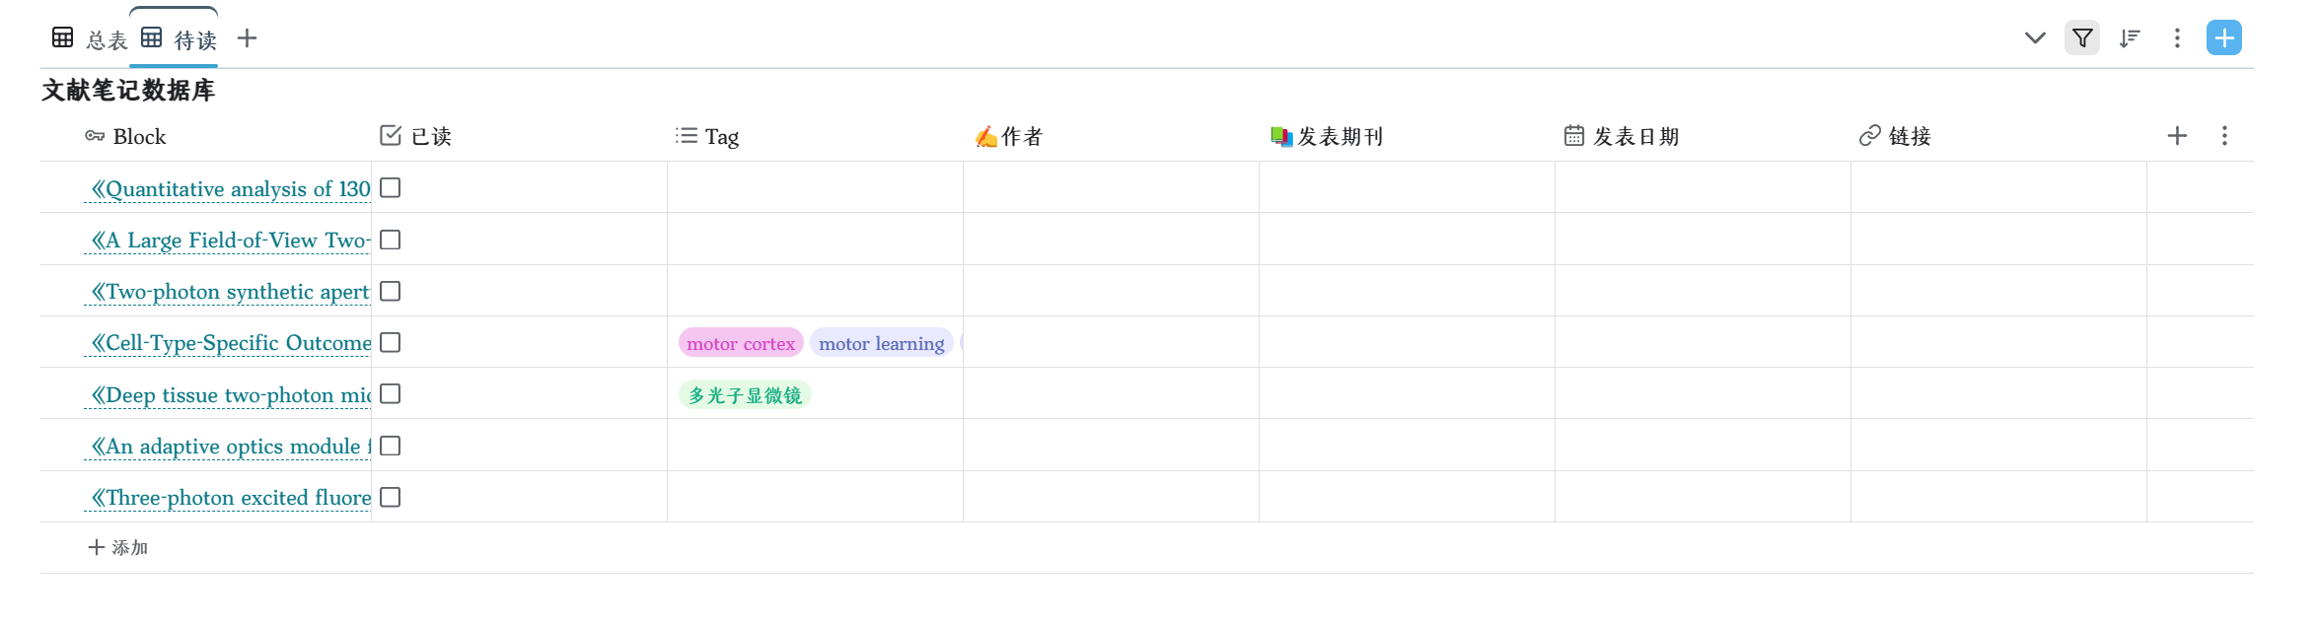The image size is (2318, 624).
Task: Open the filter icon in toolbar
Action: point(2081,38)
